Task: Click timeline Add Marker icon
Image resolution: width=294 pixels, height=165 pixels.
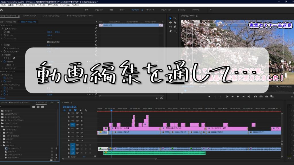Action: click(81, 110)
